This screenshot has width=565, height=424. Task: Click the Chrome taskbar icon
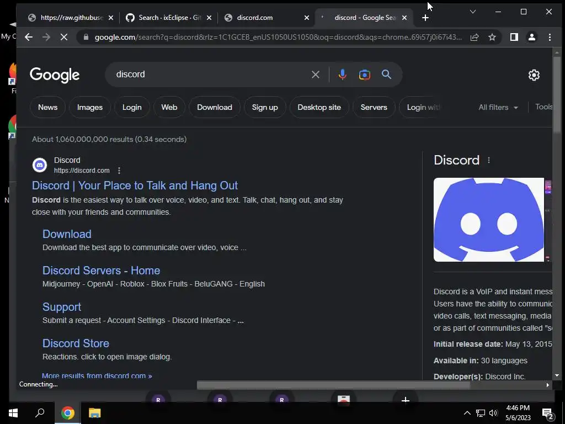pyautogui.click(x=68, y=413)
